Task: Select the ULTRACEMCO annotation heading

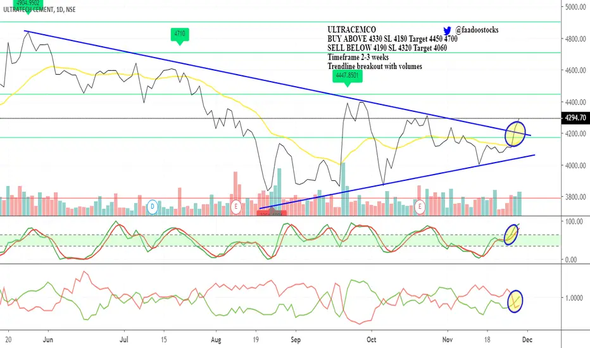Action: (x=351, y=30)
